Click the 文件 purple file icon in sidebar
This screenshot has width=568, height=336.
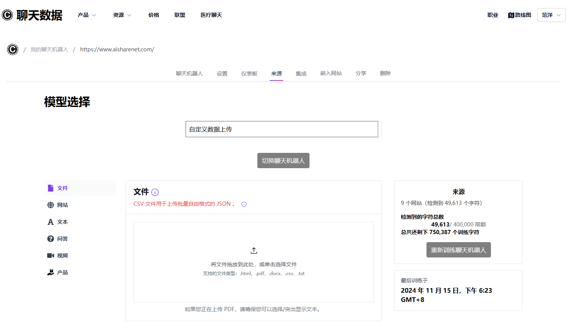tap(51, 188)
